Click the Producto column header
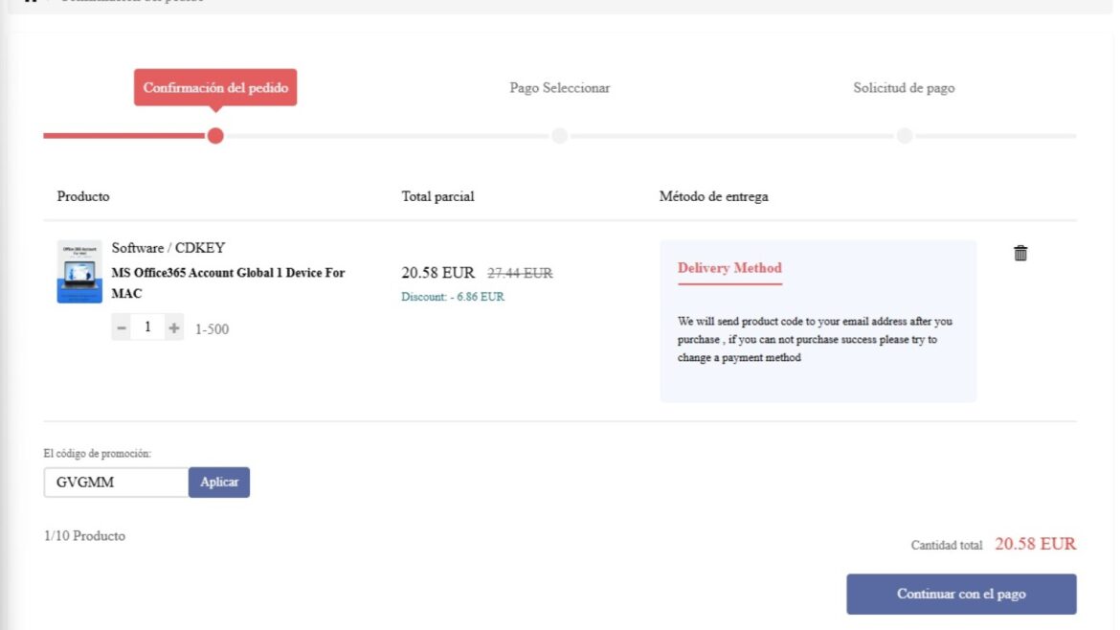This screenshot has height=630, width=1120. coord(83,196)
